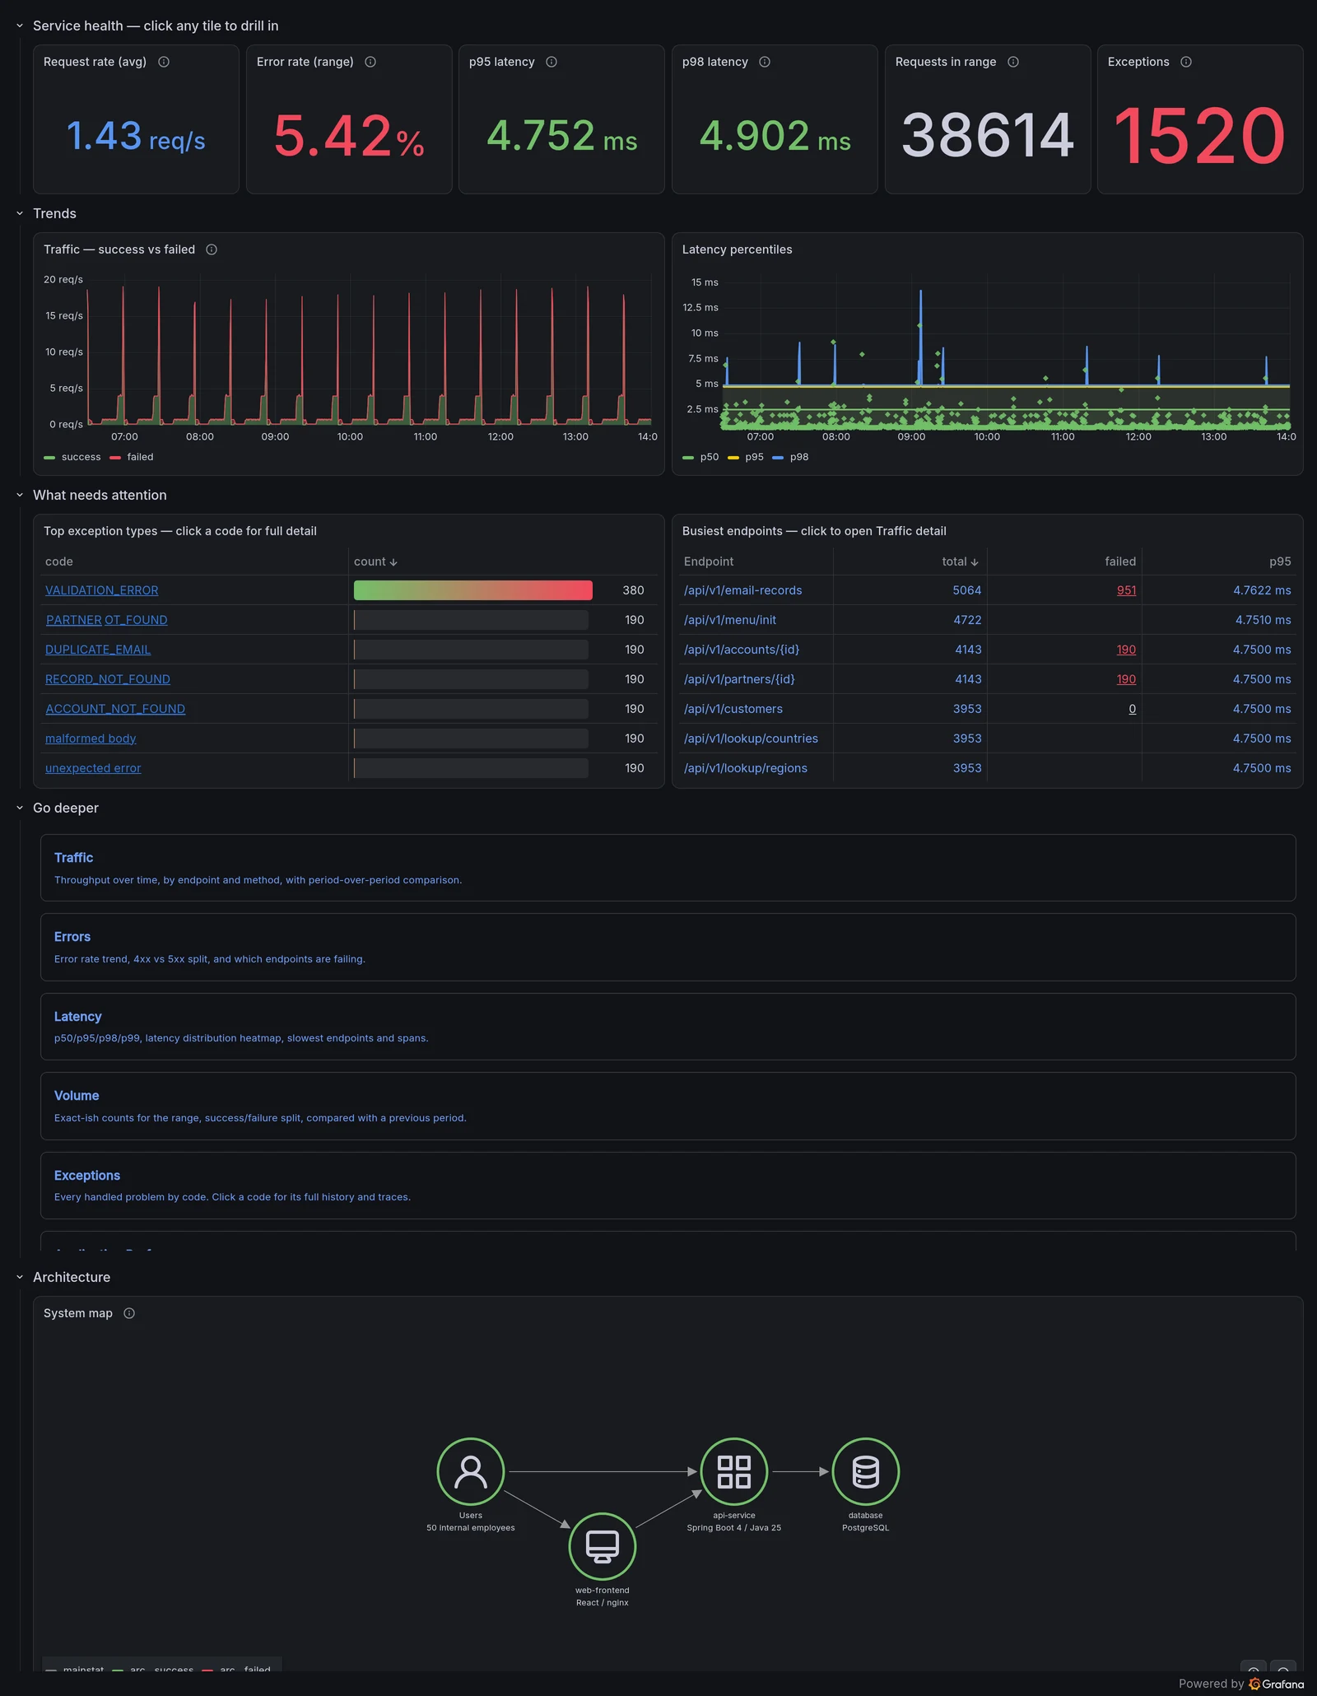Image resolution: width=1317 pixels, height=1696 pixels.
Task: Click the info icon next to Error rate (range)
Action: (x=370, y=62)
